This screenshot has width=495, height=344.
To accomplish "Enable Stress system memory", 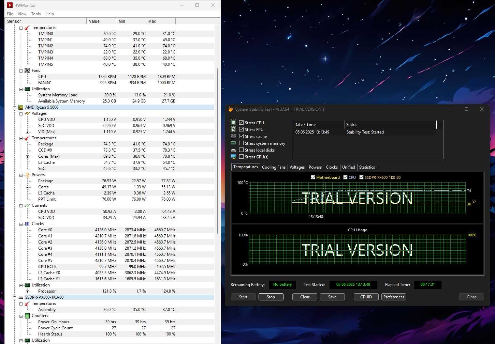I will (x=241, y=143).
